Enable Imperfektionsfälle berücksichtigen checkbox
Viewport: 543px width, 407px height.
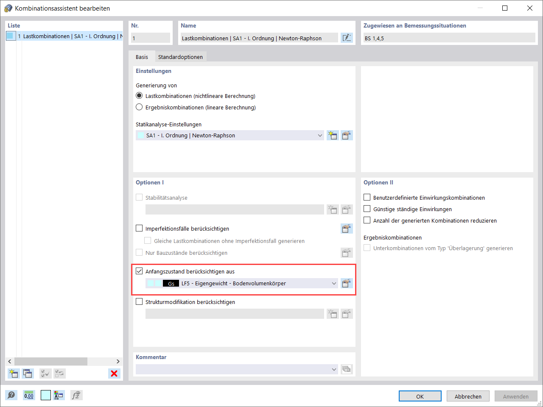[139, 229]
